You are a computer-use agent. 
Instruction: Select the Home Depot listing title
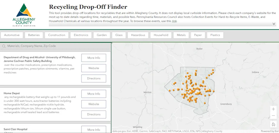(x=12, y=93)
